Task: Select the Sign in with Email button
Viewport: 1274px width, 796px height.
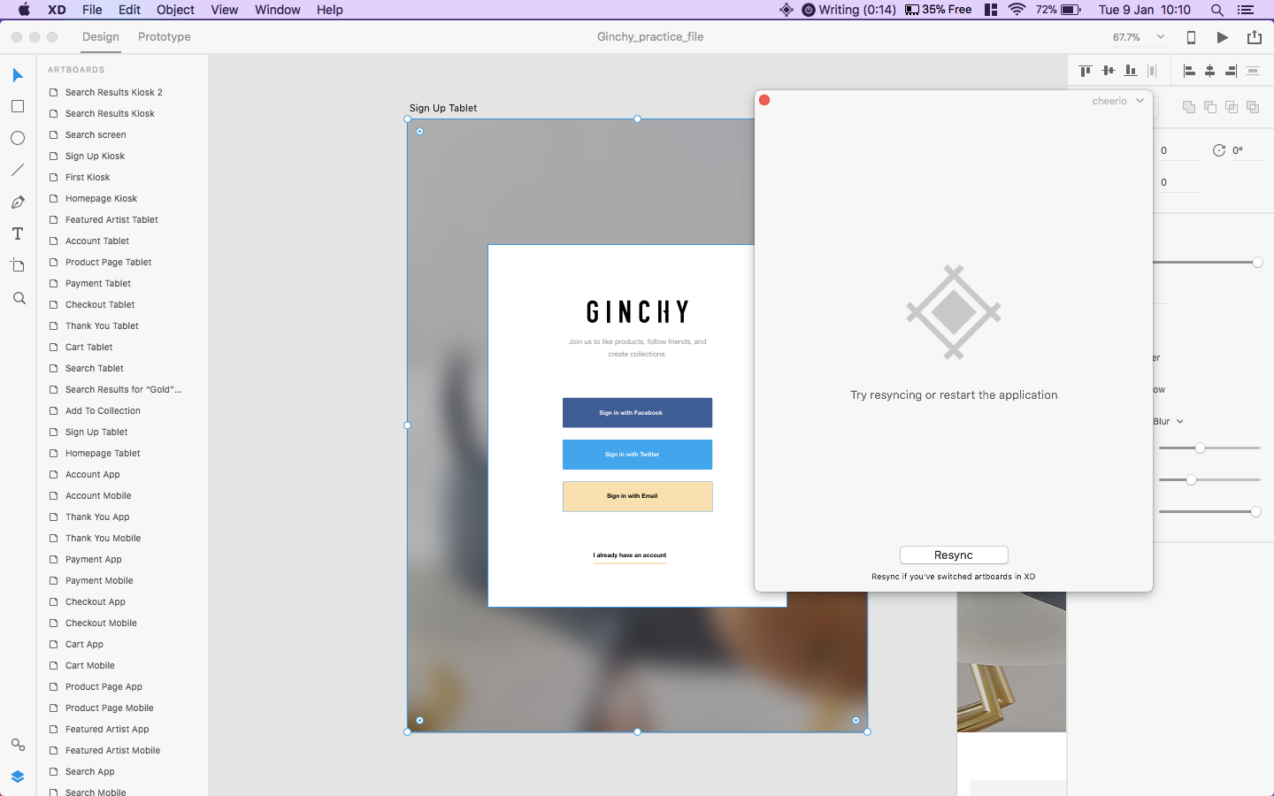Action: pos(637,496)
